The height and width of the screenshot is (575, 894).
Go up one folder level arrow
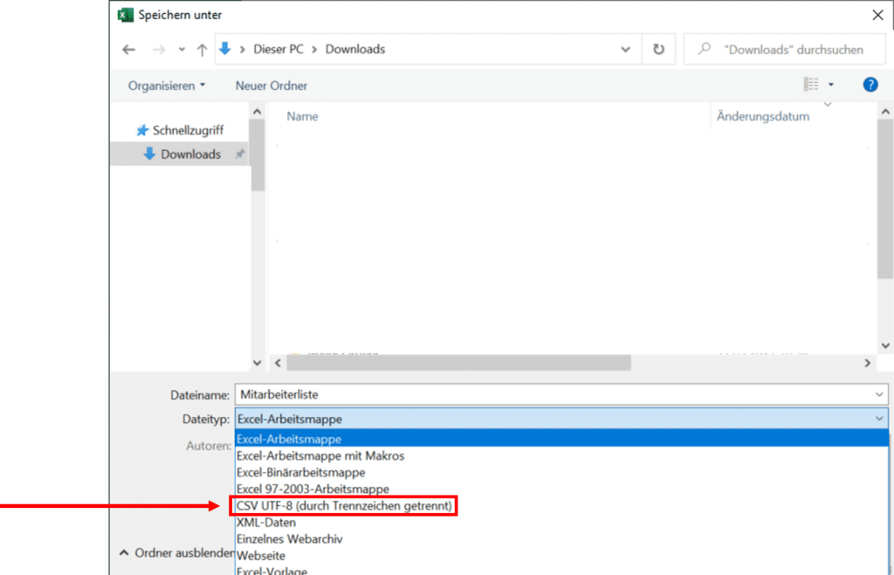tap(202, 50)
